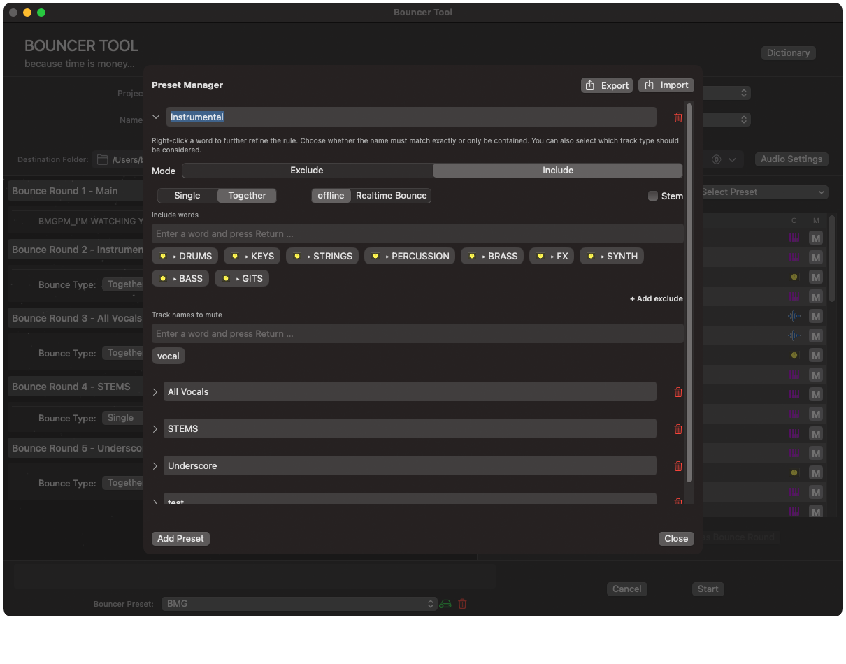Click green add icon beside Bouncer Preset
This screenshot has height=664, width=846.
point(445,604)
